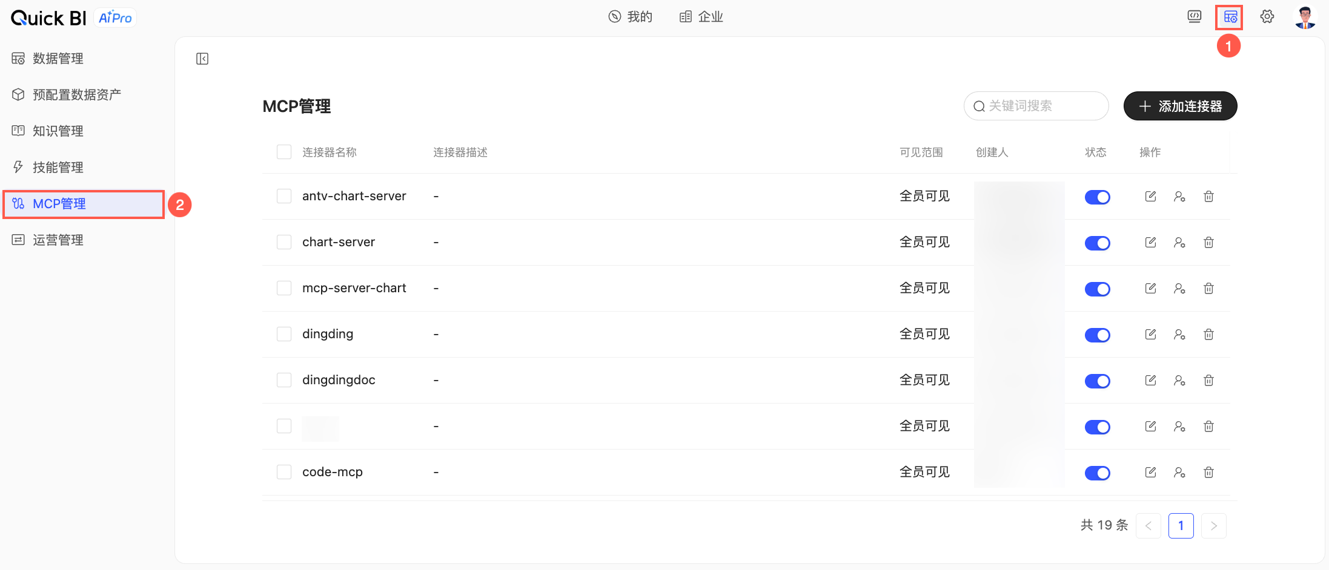Open the settings gear icon
1329x570 pixels.
pos(1267,17)
